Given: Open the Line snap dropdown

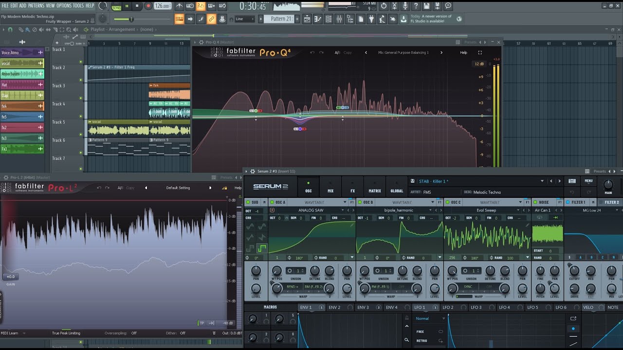Looking at the screenshot, I should coord(244,19).
